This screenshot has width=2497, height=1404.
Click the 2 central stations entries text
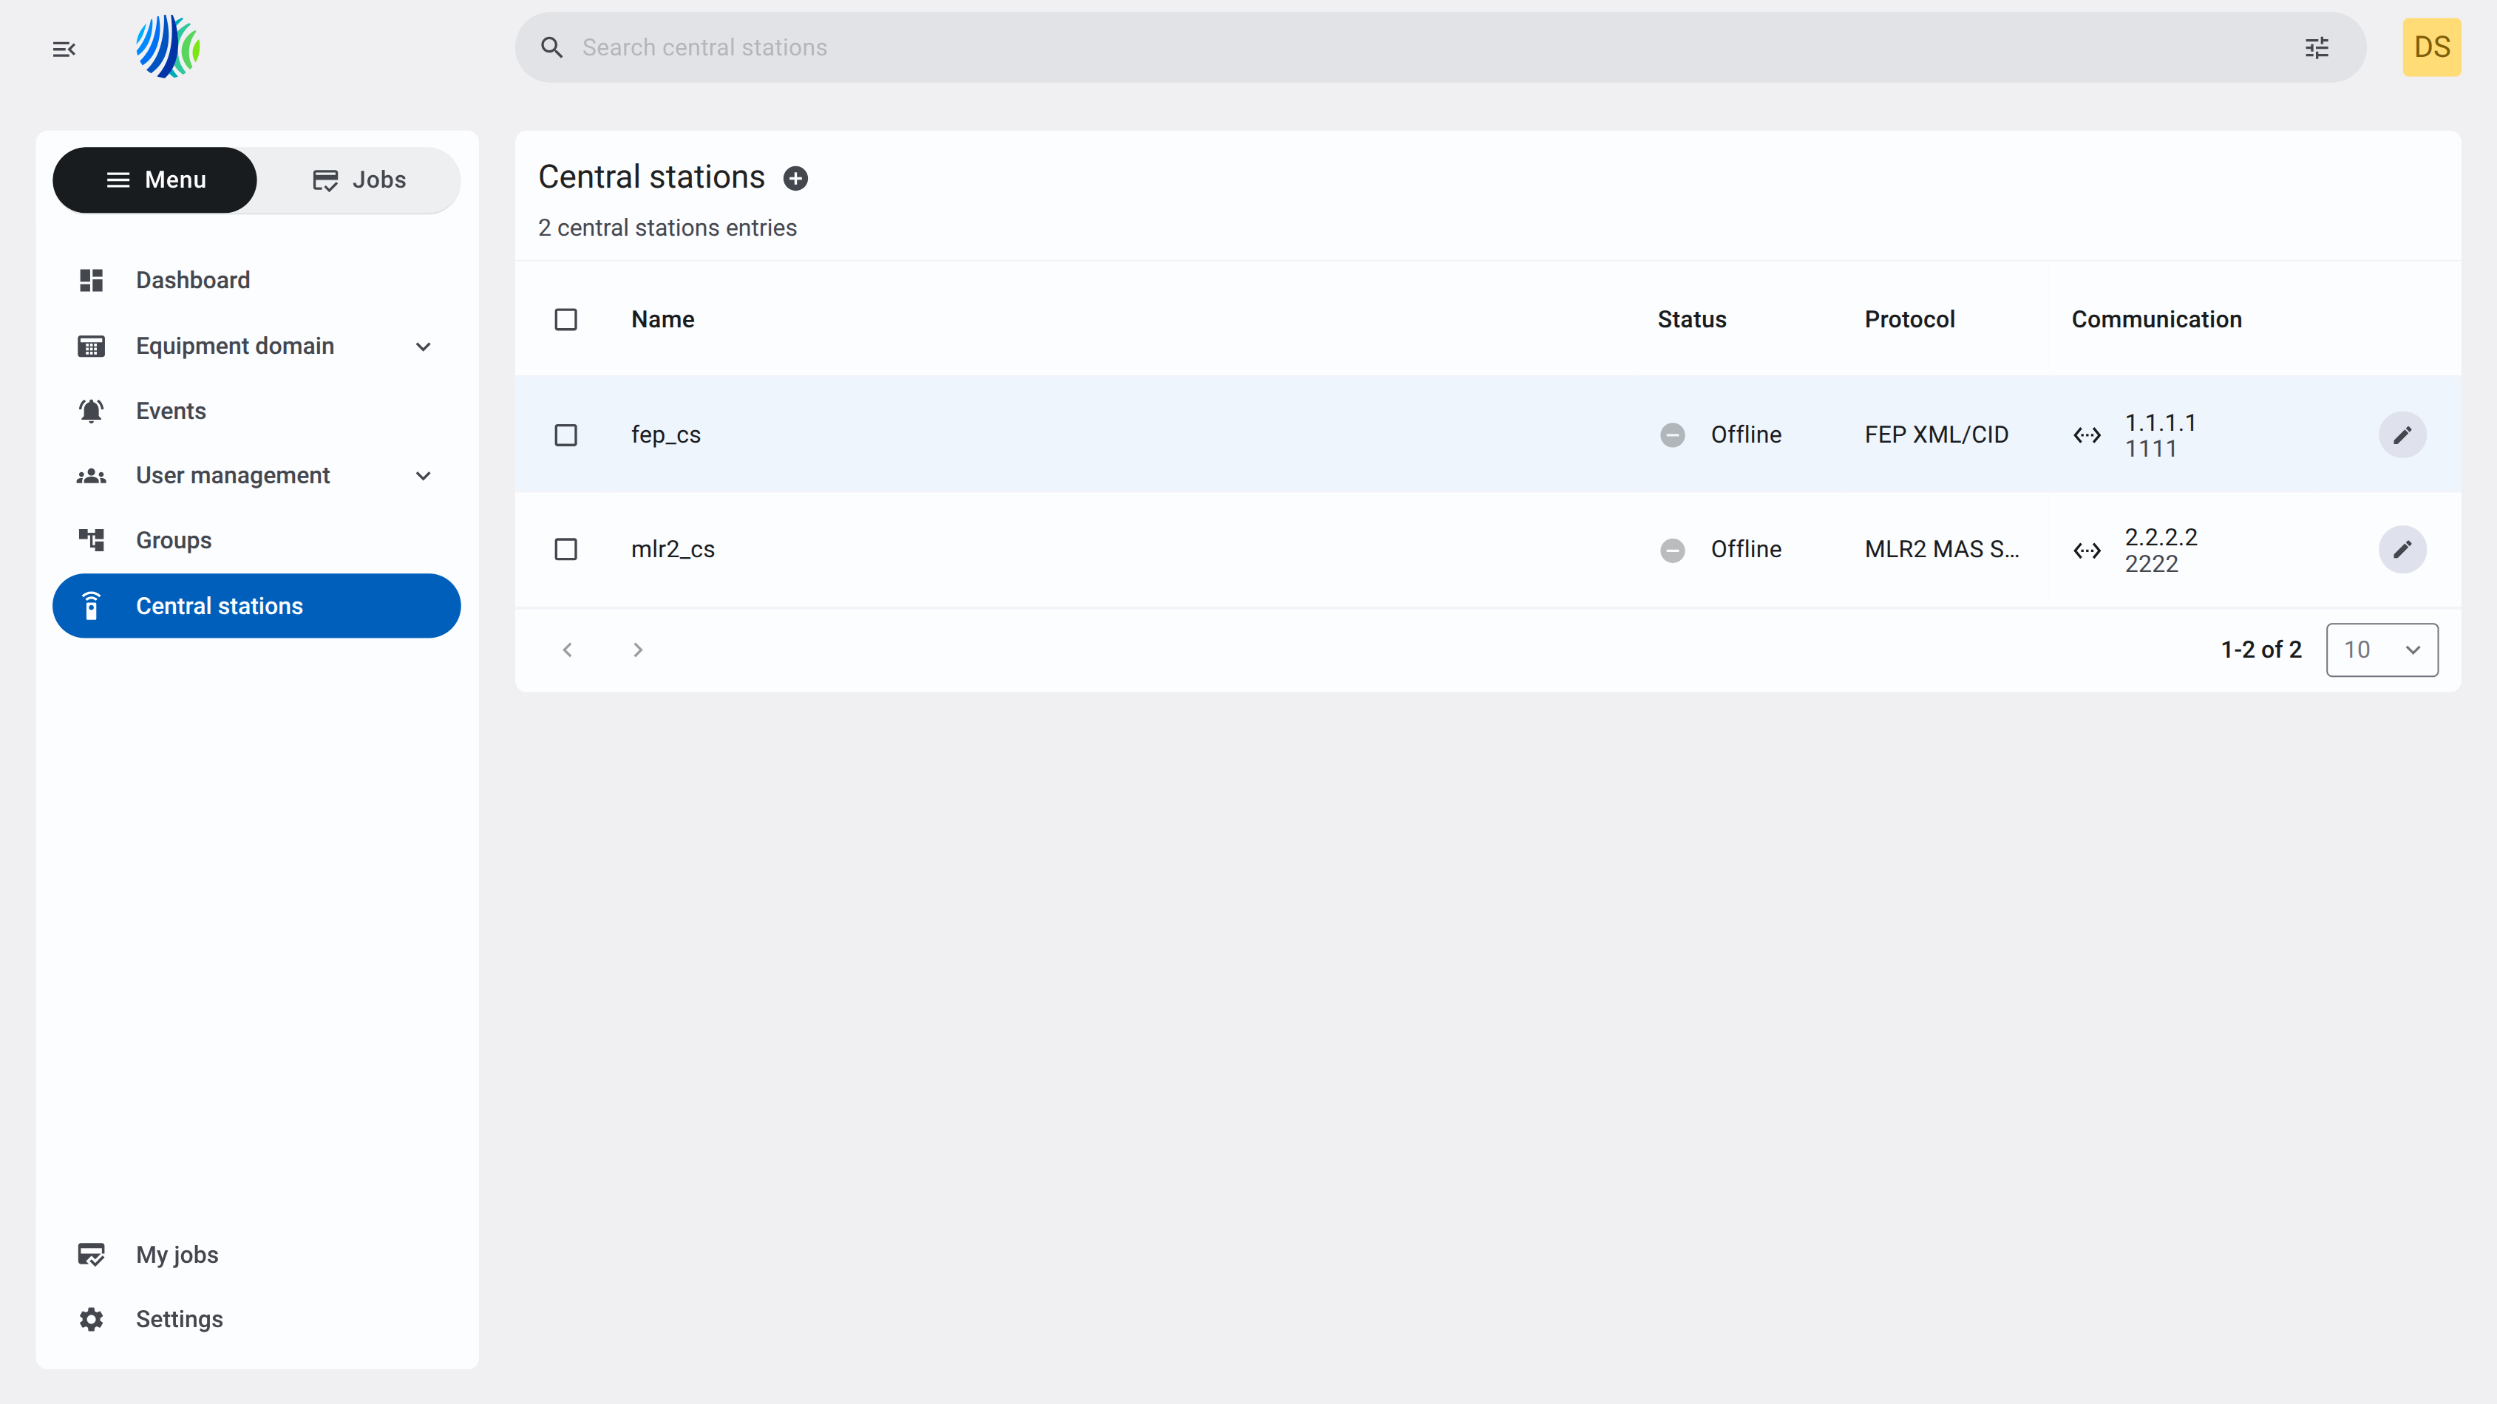click(667, 228)
